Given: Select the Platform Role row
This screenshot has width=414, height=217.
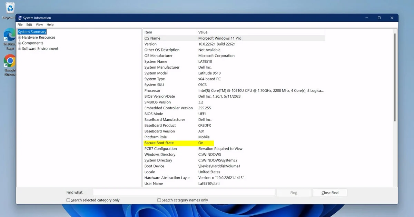Looking at the screenshot, I should [x=234, y=137].
